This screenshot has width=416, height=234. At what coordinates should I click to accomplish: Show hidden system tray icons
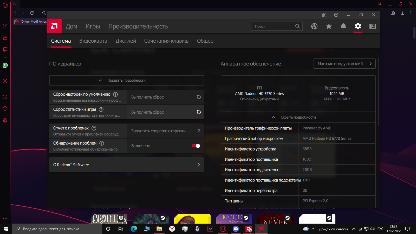pos(354,229)
